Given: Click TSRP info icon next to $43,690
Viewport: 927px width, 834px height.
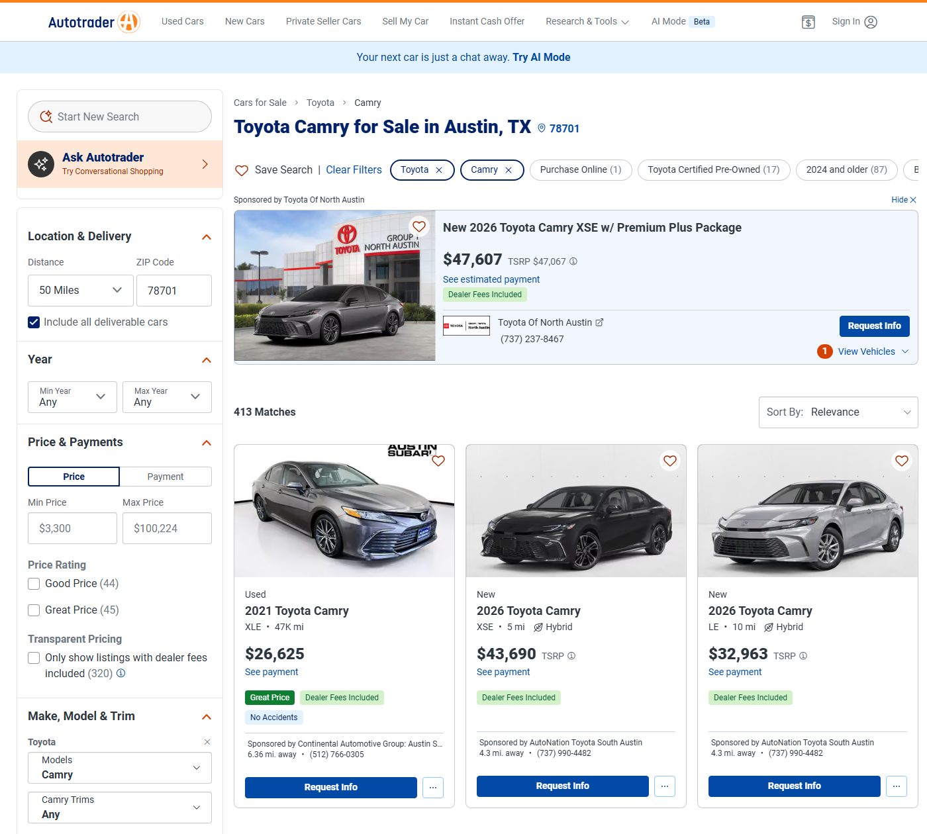Looking at the screenshot, I should point(571,656).
